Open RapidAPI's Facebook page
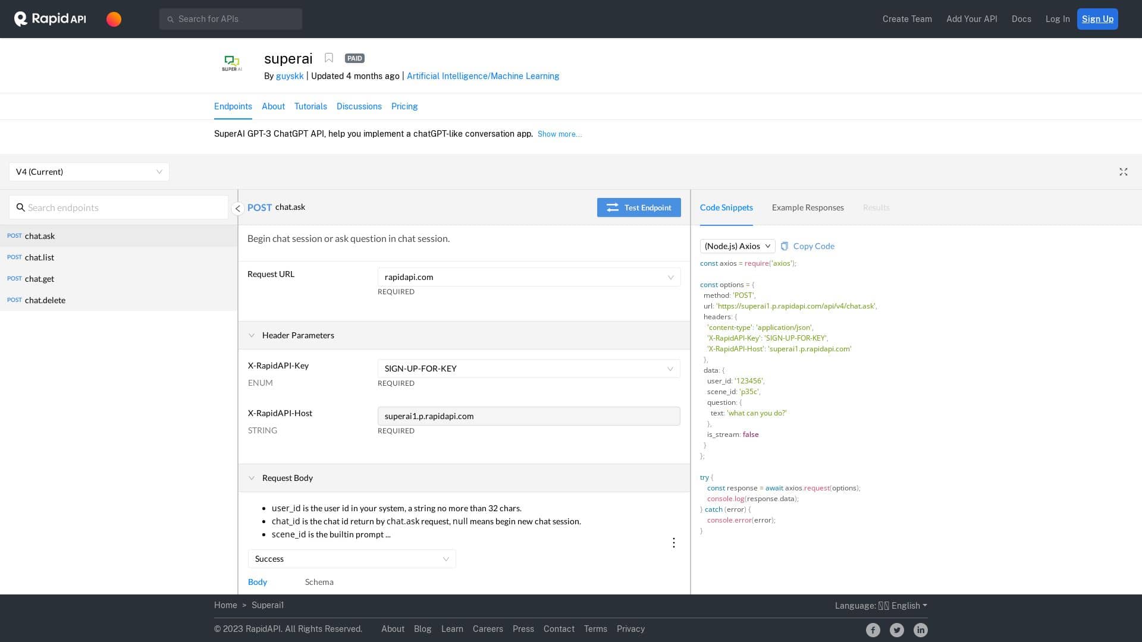The height and width of the screenshot is (642, 1142). [873, 630]
